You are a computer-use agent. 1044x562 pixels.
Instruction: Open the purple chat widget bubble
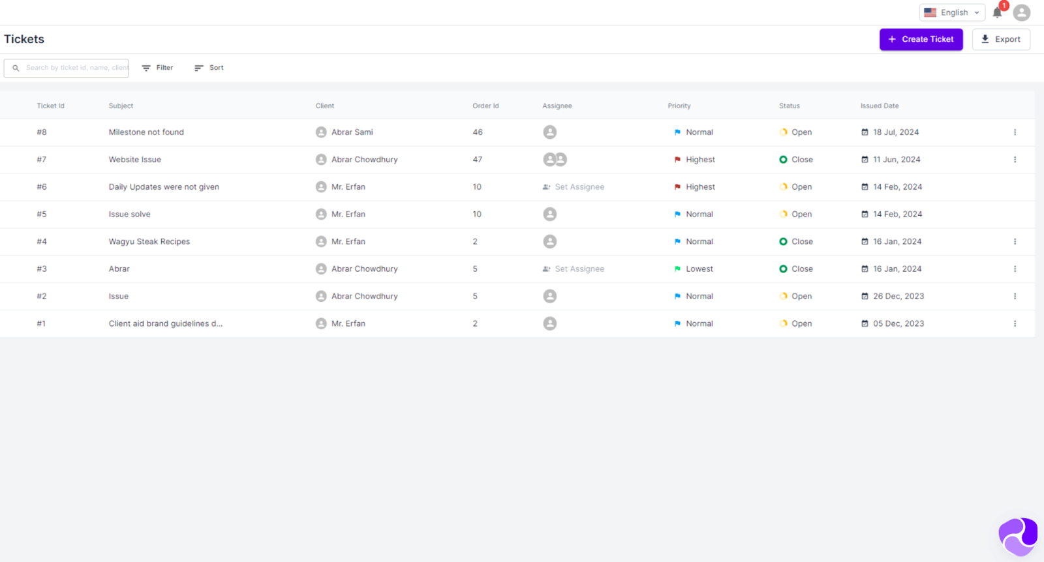(1018, 537)
